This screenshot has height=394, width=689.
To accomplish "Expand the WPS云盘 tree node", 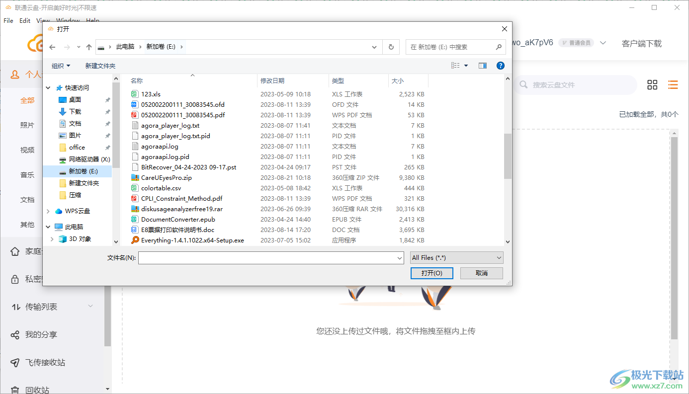I will pyautogui.click(x=48, y=211).
